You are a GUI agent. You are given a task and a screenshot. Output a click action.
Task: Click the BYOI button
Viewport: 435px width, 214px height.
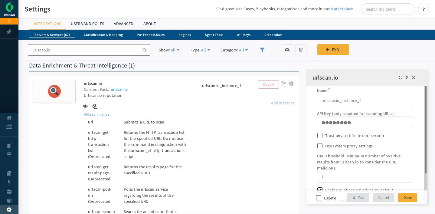click(333, 50)
